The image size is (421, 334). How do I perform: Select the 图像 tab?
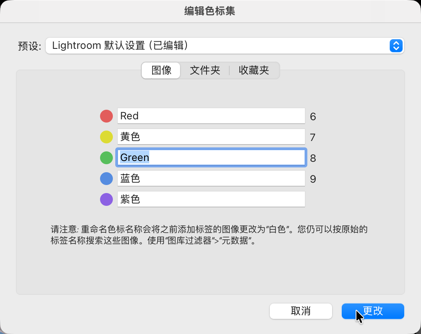coord(160,70)
